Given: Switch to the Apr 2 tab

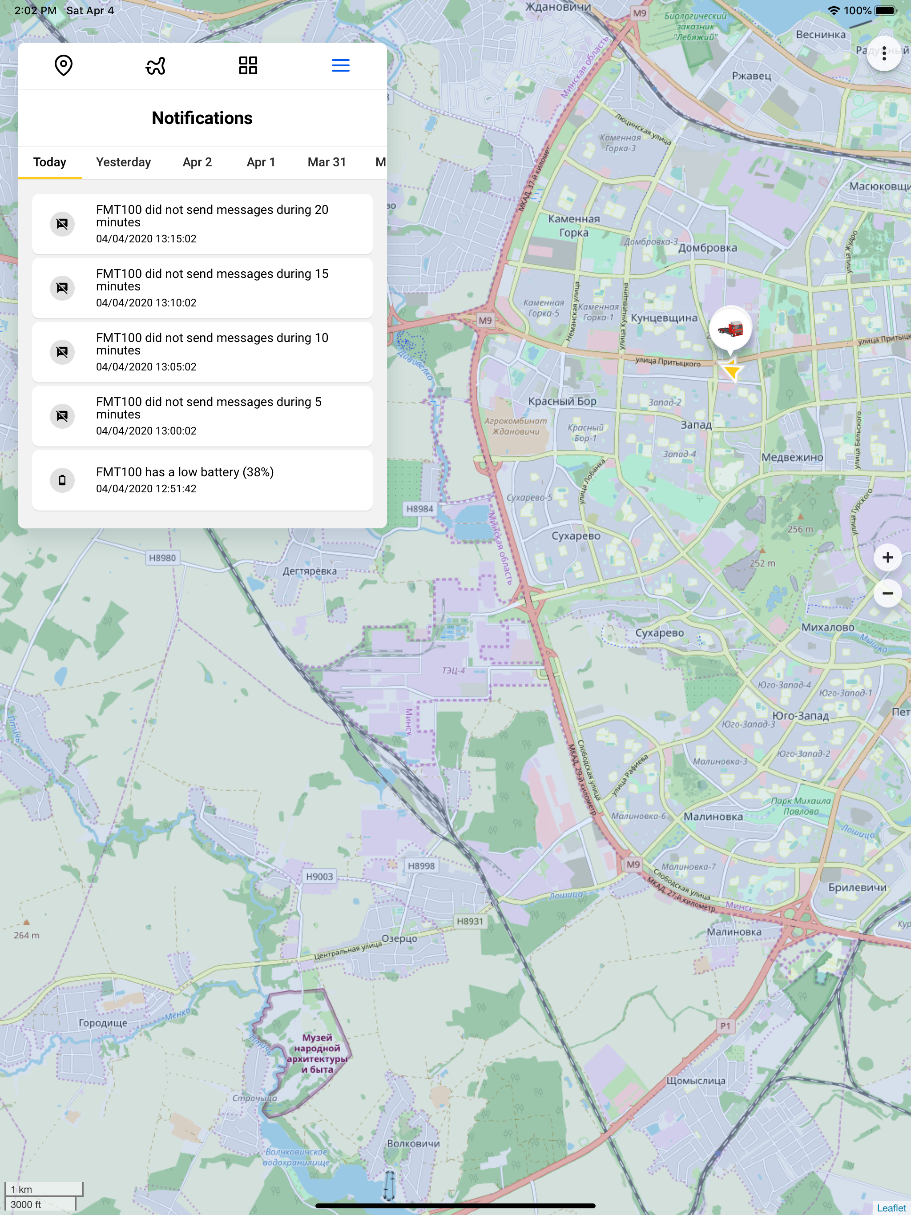Looking at the screenshot, I should [x=197, y=162].
